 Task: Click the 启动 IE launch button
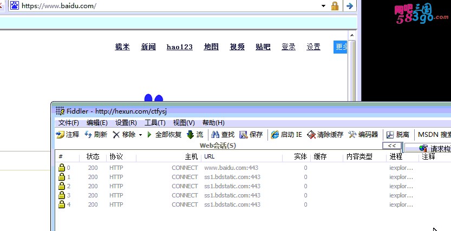(286, 135)
